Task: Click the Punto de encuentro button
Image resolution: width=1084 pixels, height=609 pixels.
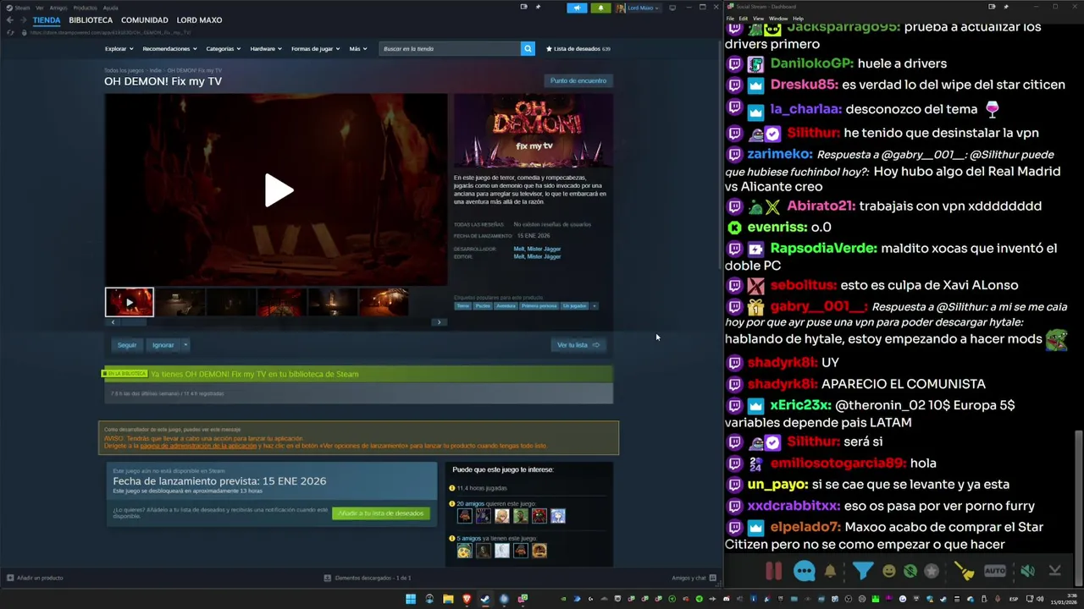Action: 578,80
